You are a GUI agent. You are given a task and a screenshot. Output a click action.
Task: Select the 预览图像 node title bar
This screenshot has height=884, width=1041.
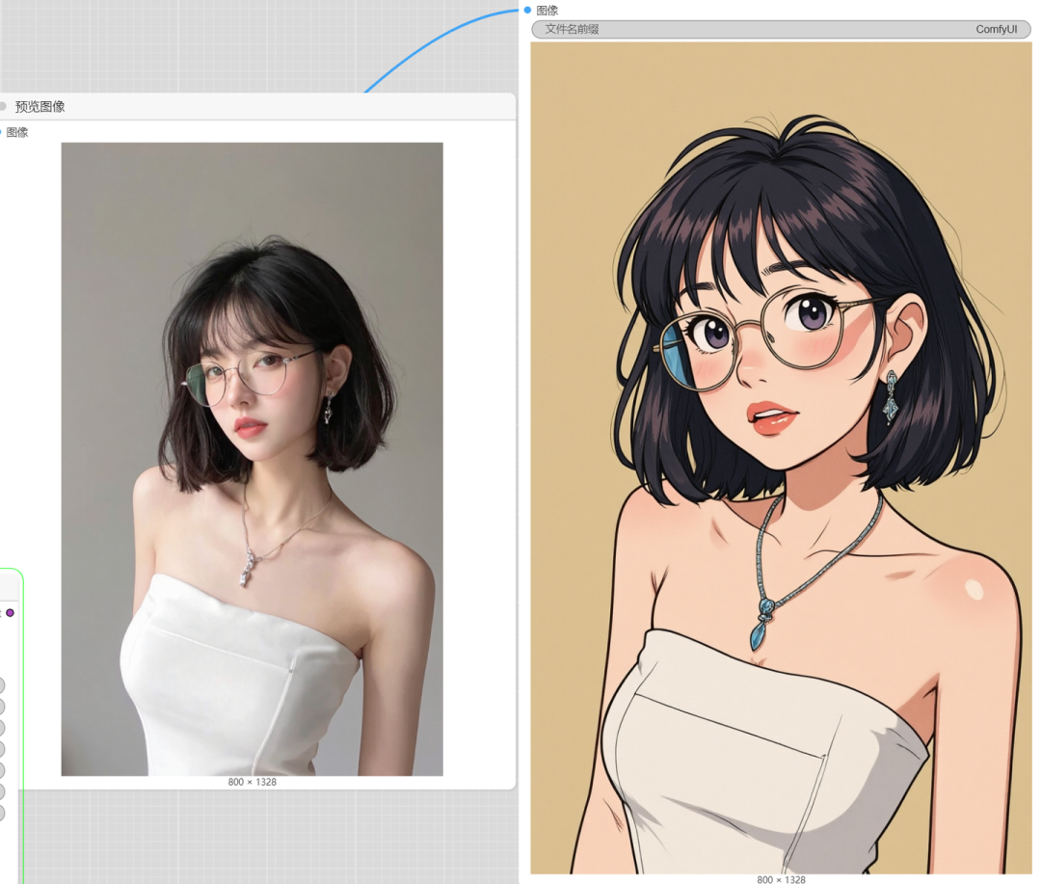pyautogui.click(x=257, y=106)
